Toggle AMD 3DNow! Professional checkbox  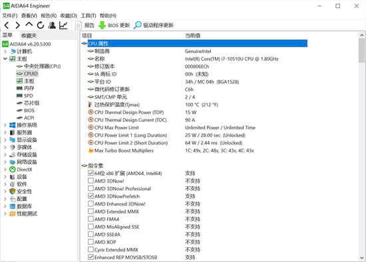[x=91, y=188]
